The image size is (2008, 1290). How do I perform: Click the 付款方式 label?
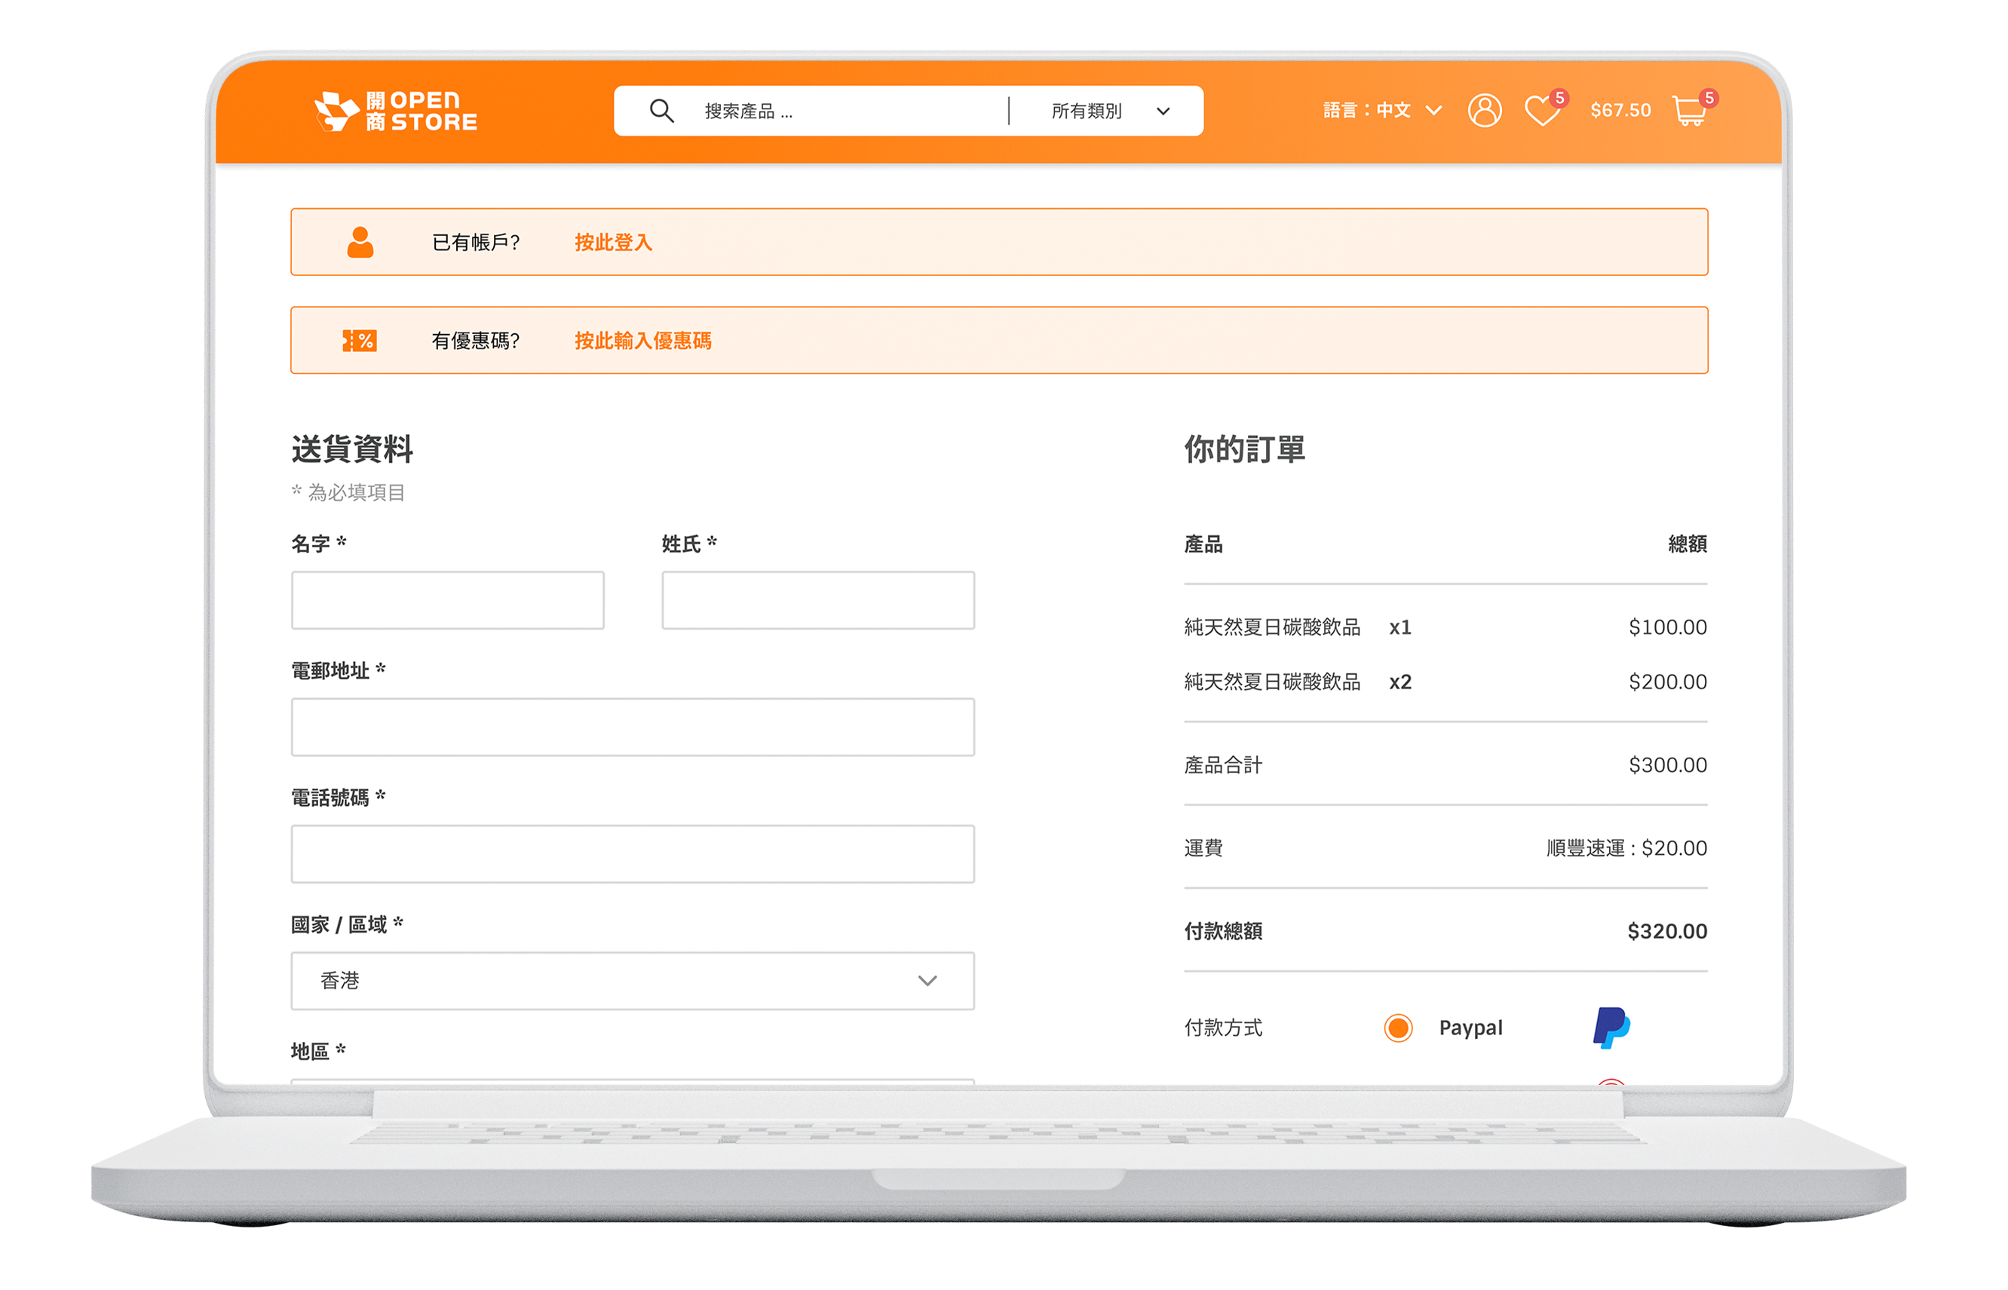pos(1223,1028)
